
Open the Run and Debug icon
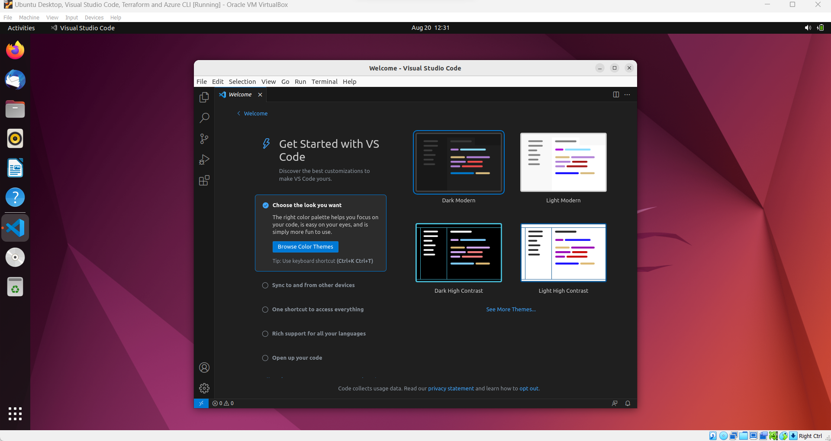point(204,160)
